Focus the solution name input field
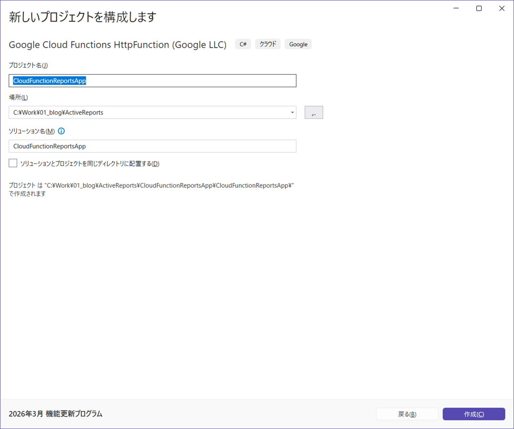Viewport: 514px width, 429px height. tap(153, 146)
